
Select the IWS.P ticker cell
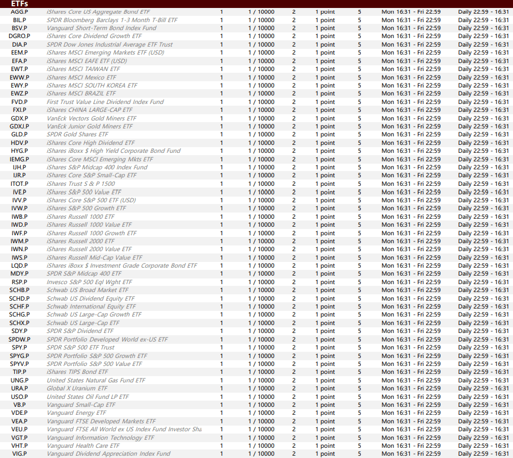[x=19, y=257]
